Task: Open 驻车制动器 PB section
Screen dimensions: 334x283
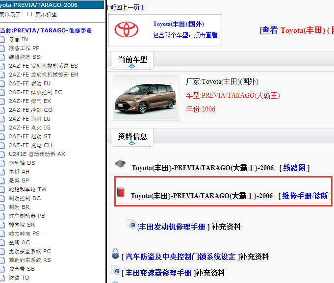Action: point(27,216)
